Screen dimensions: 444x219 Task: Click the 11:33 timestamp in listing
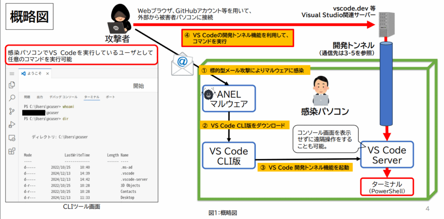(x=85, y=197)
